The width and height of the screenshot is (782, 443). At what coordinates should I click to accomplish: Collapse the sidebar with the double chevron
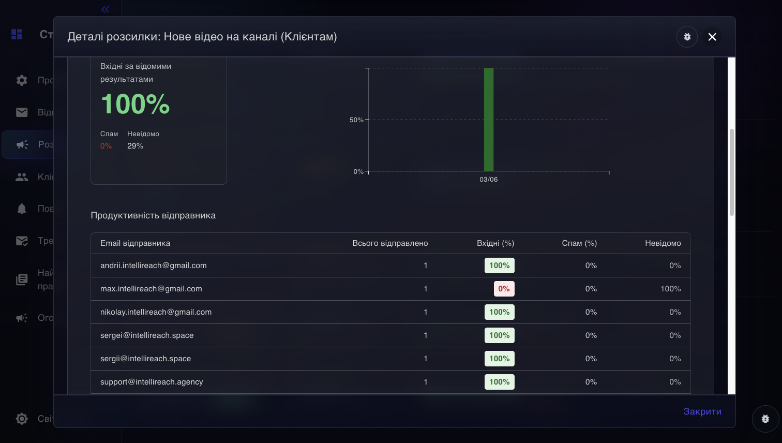click(106, 9)
